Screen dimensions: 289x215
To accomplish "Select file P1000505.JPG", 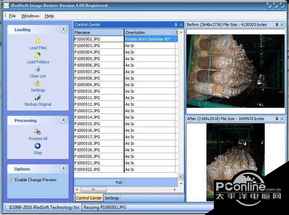I will [99, 59].
